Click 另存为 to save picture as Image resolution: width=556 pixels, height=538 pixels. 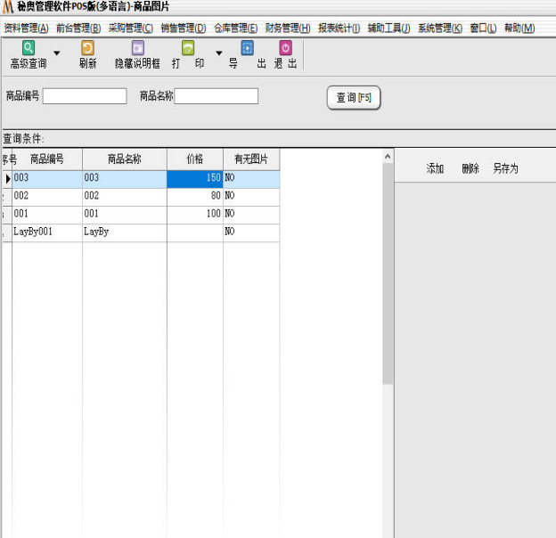tap(505, 168)
